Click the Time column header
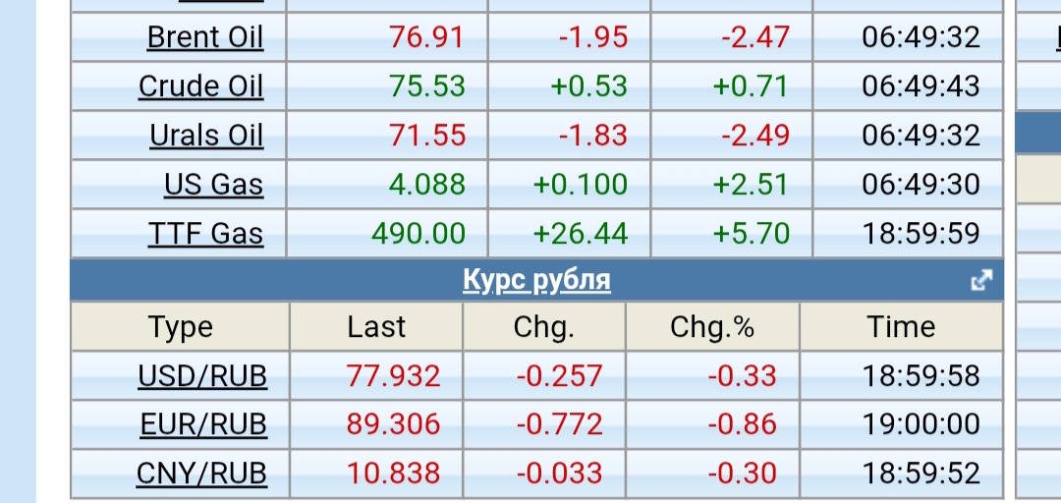Screen dimensions: 1061x503 (x=902, y=327)
